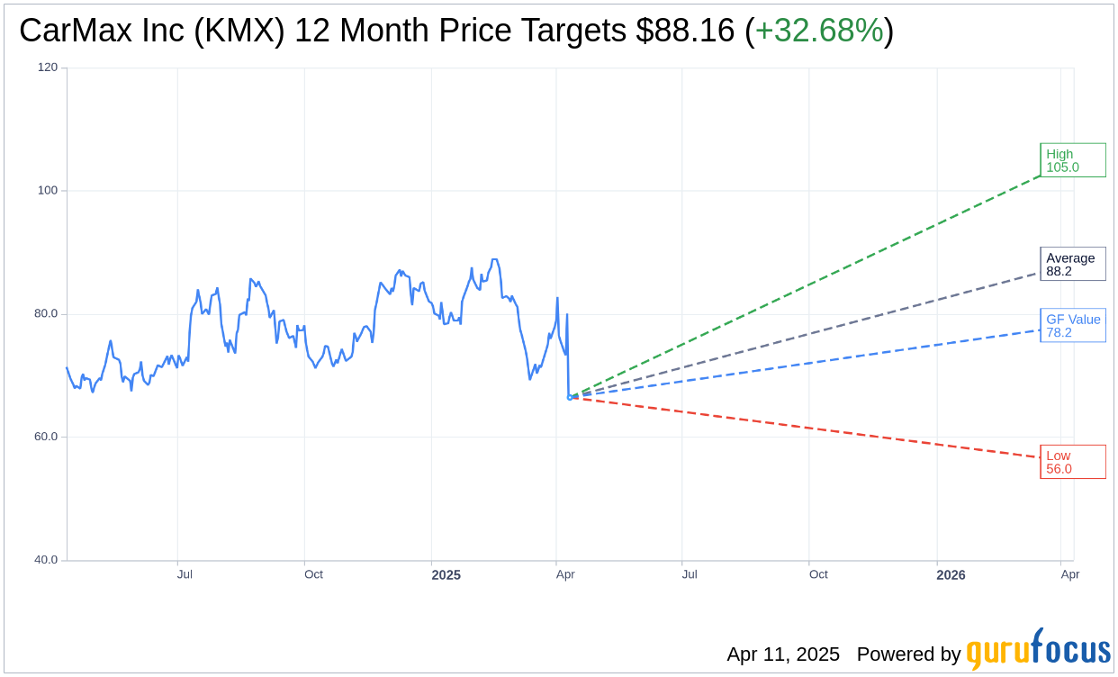Click the 2025 x-axis label
This screenshot has height=677, width=1118.
[x=446, y=574]
